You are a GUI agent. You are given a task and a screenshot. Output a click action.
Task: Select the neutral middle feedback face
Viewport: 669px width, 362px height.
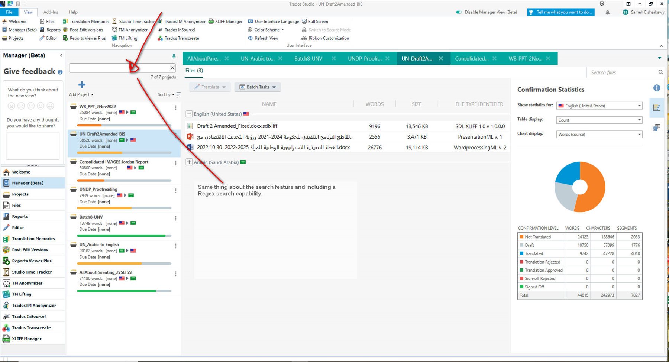click(x=31, y=106)
